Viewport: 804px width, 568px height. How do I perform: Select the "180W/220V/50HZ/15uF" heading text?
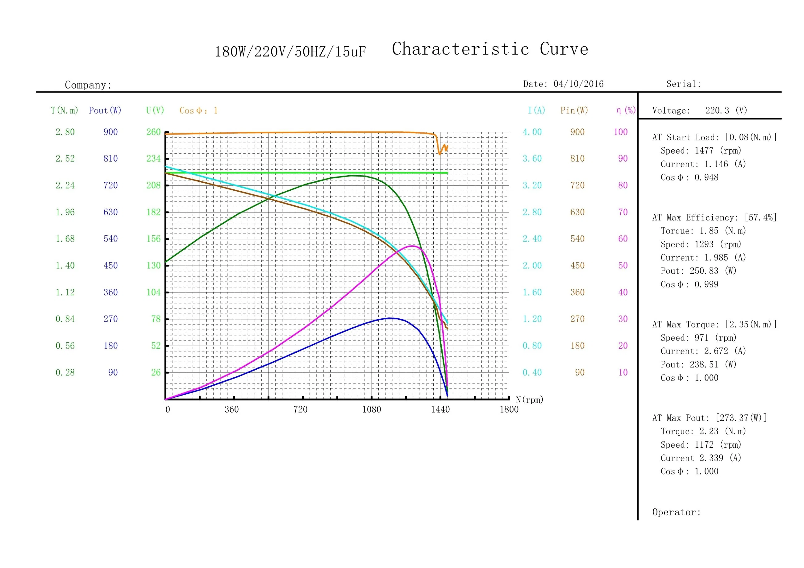click(x=290, y=52)
